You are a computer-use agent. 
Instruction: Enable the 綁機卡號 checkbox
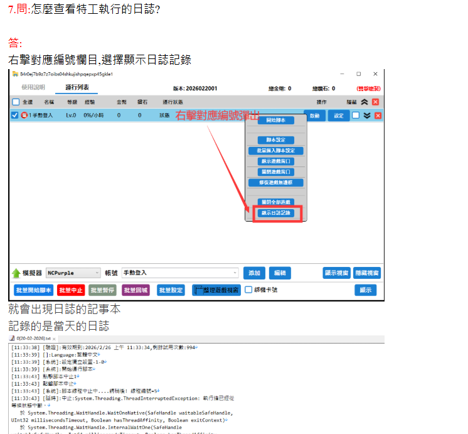(248, 290)
